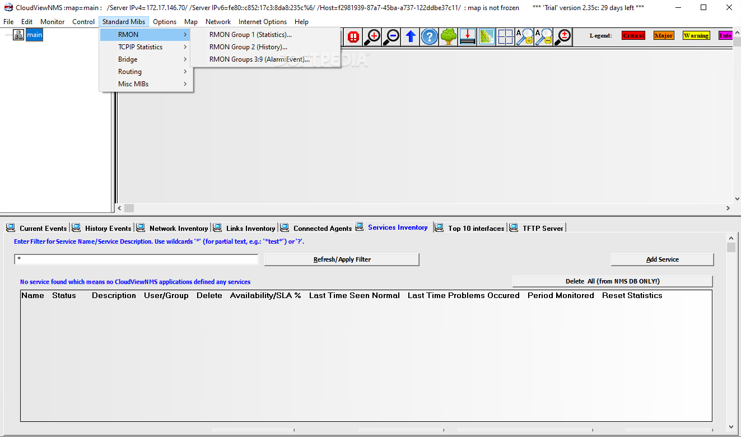Open the Options menu

tap(165, 22)
